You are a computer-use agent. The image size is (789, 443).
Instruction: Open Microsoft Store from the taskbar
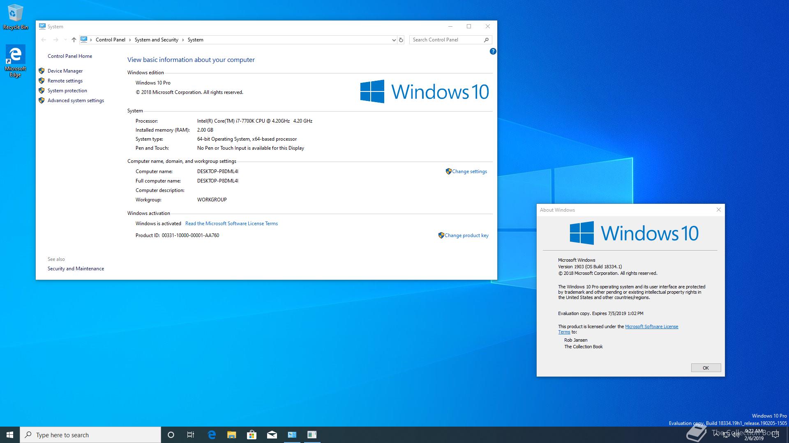coord(251,435)
